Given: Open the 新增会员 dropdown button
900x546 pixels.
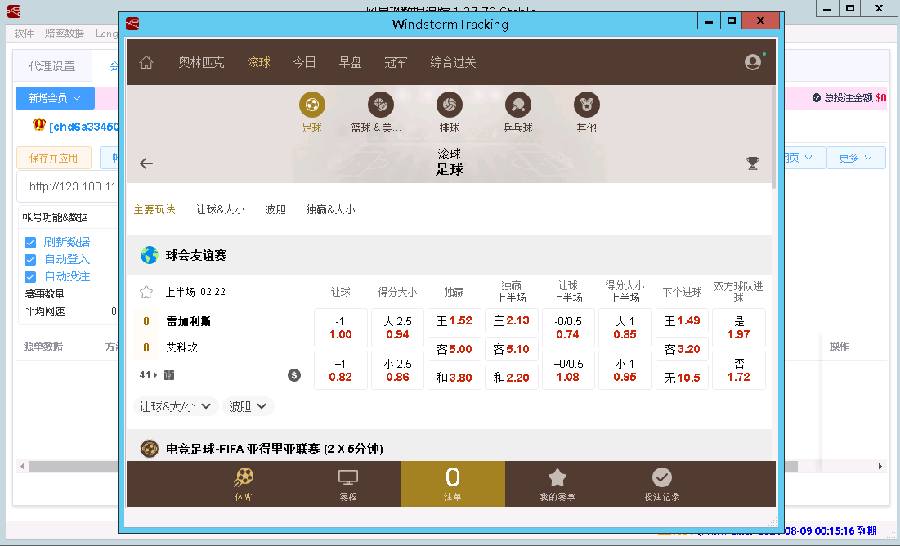Looking at the screenshot, I should pyautogui.click(x=55, y=98).
